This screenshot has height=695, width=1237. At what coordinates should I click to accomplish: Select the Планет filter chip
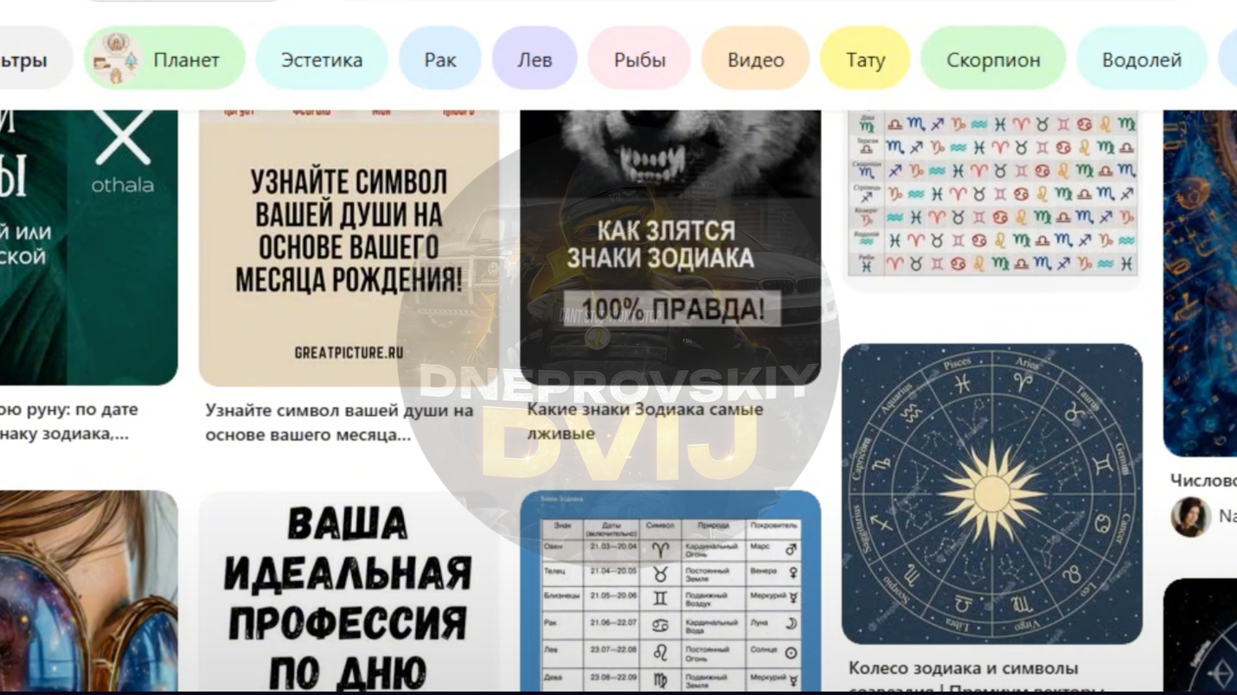point(164,59)
